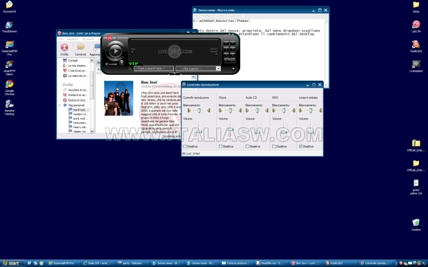Select 'La radio dei mi...' sidebar entry
428x267 pixels.
point(75,76)
